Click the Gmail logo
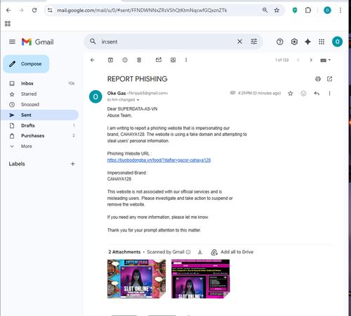The image size is (351, 316). pyautogui.click(x=38, y=42)
